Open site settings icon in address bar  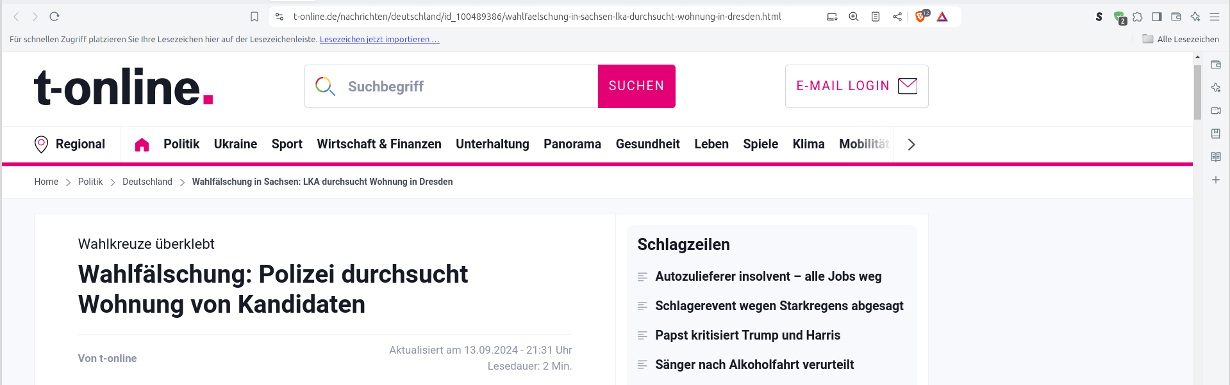pyautogui.click(x=279, y=17)
